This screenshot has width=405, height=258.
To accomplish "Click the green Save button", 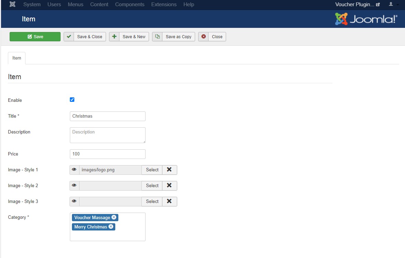I will [35, 37].
